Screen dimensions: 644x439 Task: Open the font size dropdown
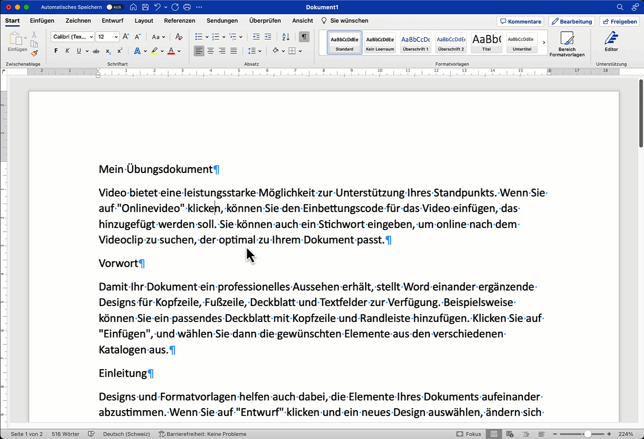pos(116,37)
